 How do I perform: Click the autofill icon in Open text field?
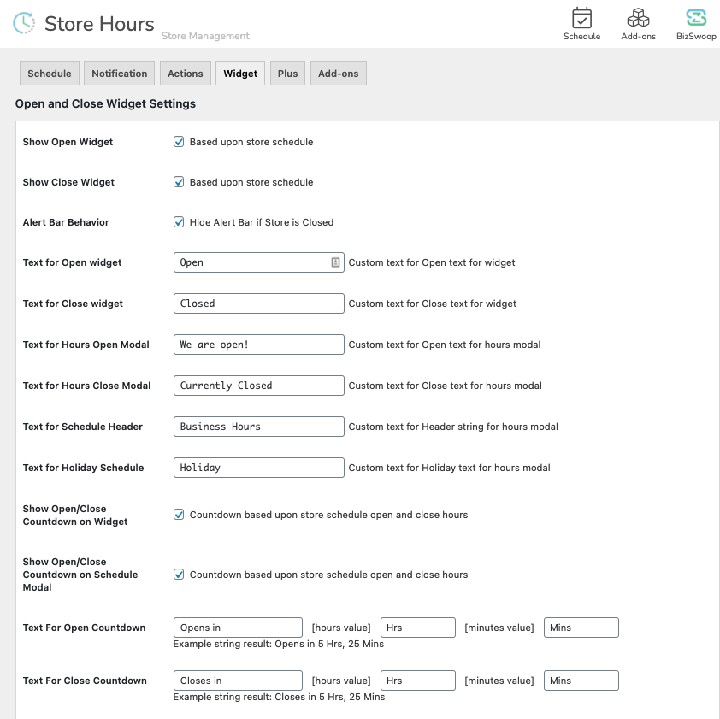pos(335,262)
